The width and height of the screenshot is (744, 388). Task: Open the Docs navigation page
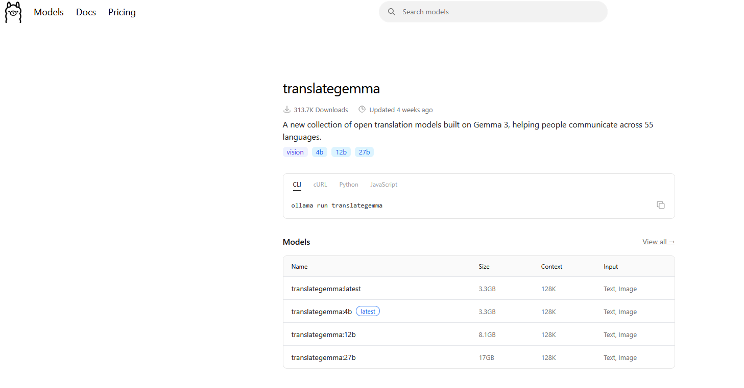point(86,12)
